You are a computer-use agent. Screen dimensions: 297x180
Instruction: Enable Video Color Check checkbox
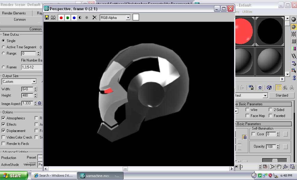click(3, 137)
